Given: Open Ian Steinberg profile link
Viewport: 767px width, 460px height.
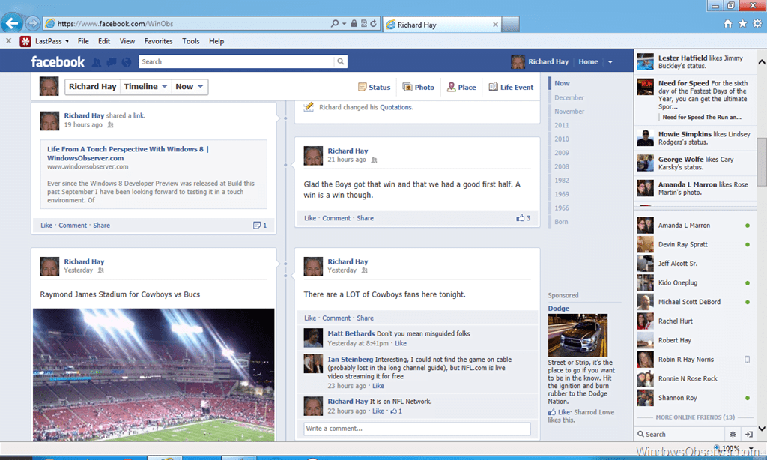Looking at the screenshot, I should point(351,359).
